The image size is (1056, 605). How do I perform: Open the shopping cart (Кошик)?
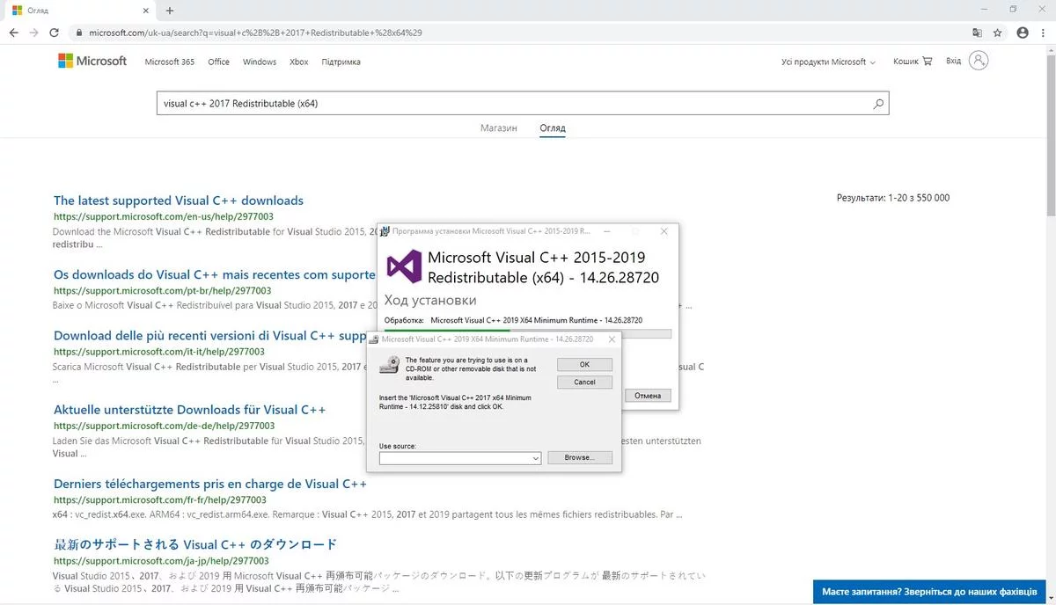[x=913, y=62]
